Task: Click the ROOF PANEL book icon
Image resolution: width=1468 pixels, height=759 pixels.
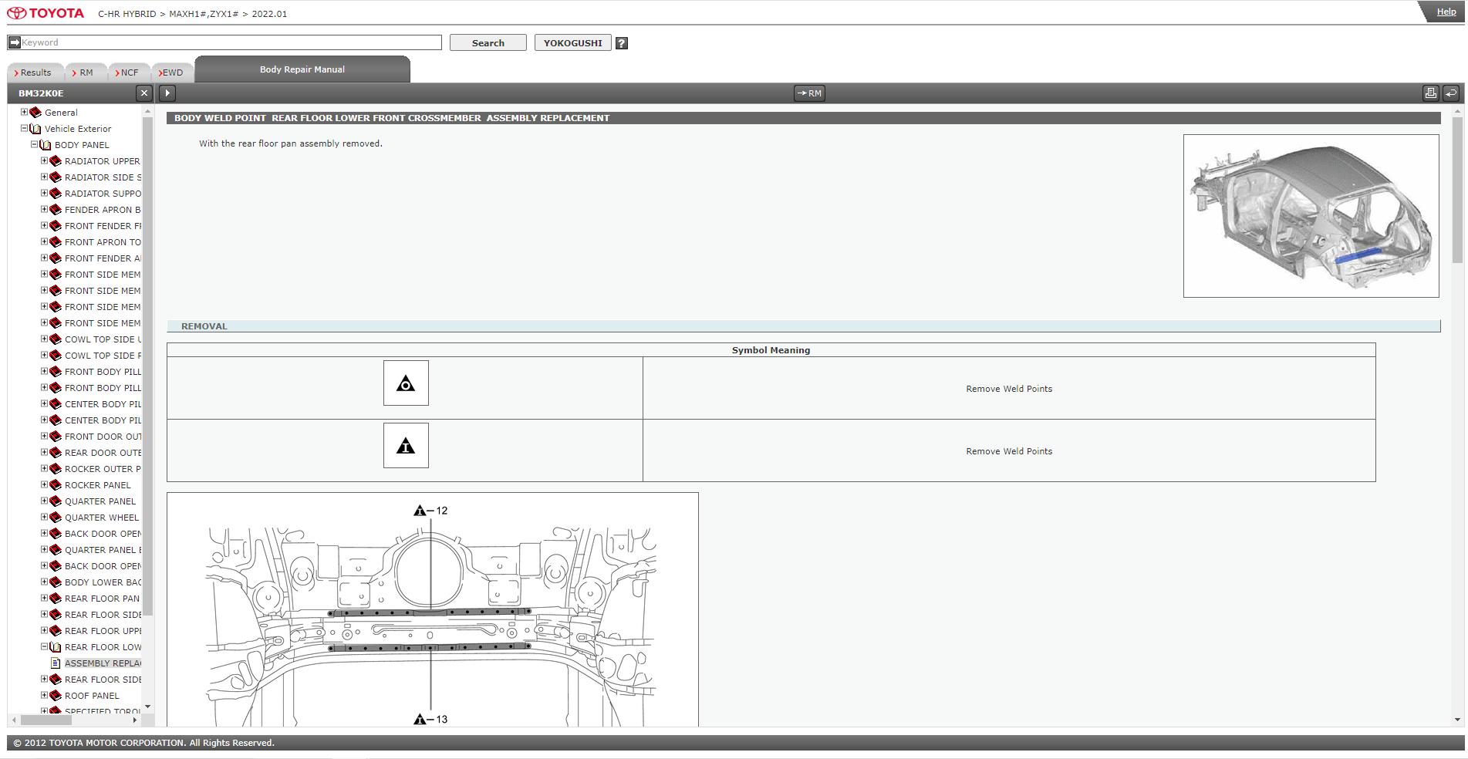Action: (x=56, y=696)
